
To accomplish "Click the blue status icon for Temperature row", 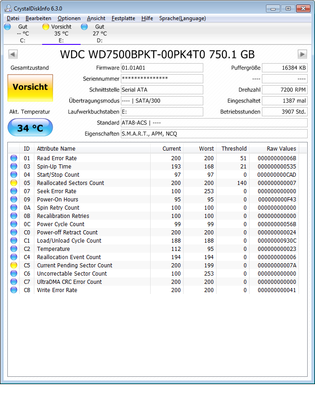I will click(14, 249).
